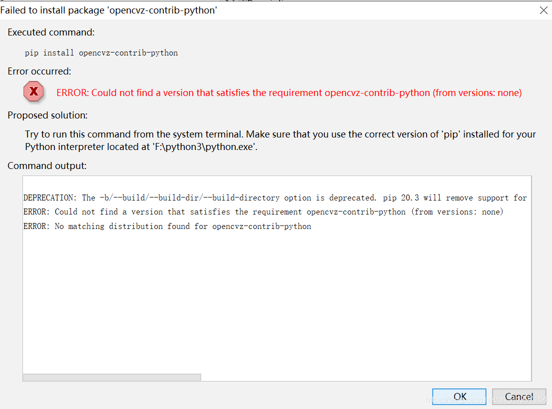Close the failed-install dialog with the X
Screen dimensions: 552x409
tap(544, 10)
